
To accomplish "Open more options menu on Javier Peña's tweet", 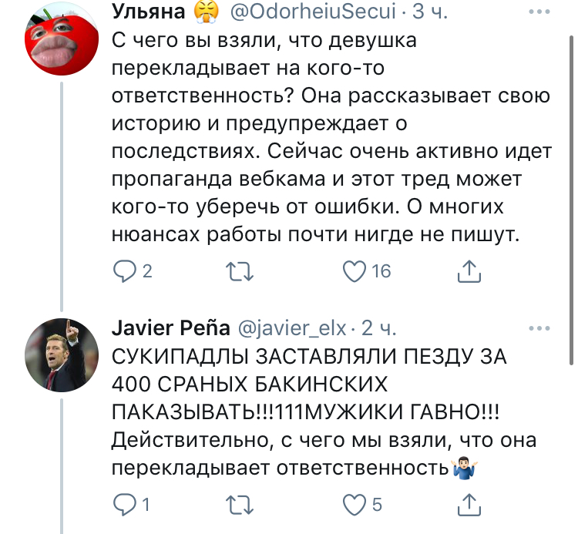I will tap(536, 328).
